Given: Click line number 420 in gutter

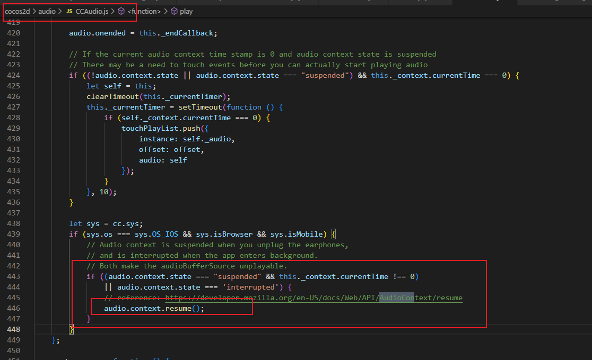Looking at the screenshot, I should [14, 33].
